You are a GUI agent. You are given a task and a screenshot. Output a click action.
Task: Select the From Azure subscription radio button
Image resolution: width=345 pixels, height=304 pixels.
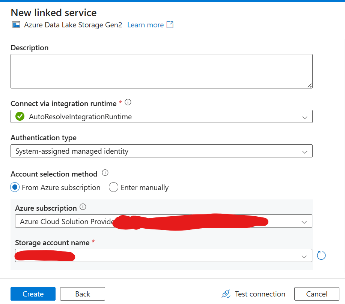coord(15,187)
